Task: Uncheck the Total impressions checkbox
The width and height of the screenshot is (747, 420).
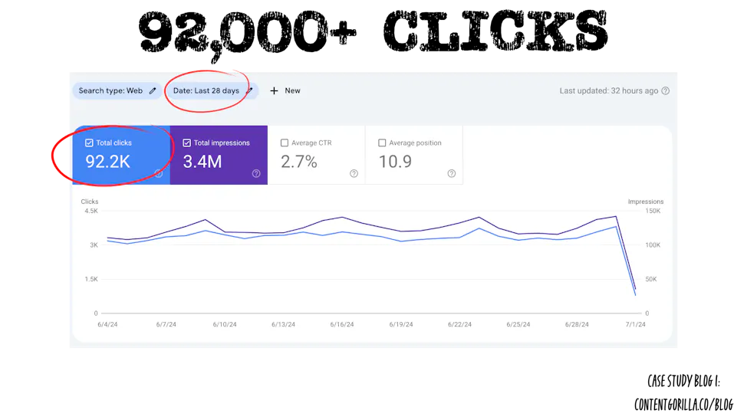Action: 187,143
